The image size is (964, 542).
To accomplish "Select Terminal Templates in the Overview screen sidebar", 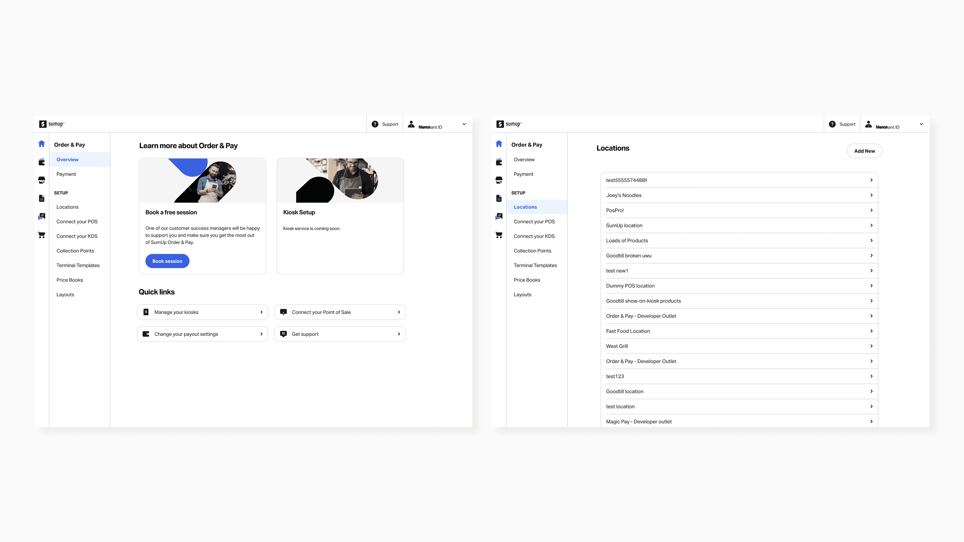I will click(x=78, y=266).
